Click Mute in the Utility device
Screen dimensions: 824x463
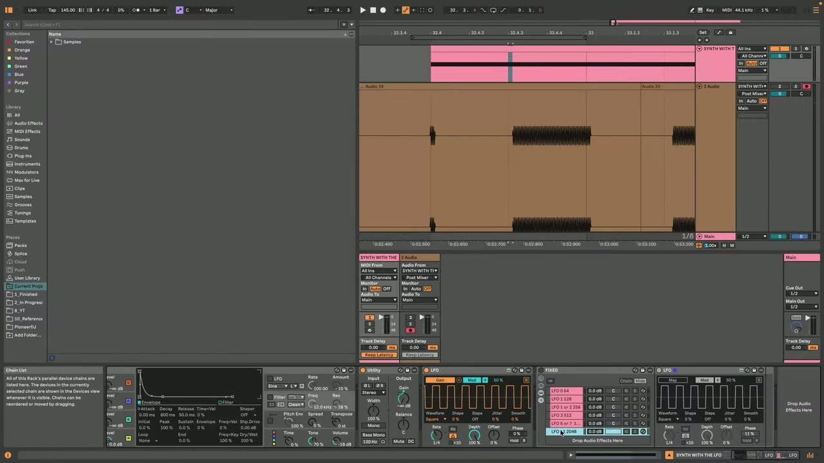point(399,441)
